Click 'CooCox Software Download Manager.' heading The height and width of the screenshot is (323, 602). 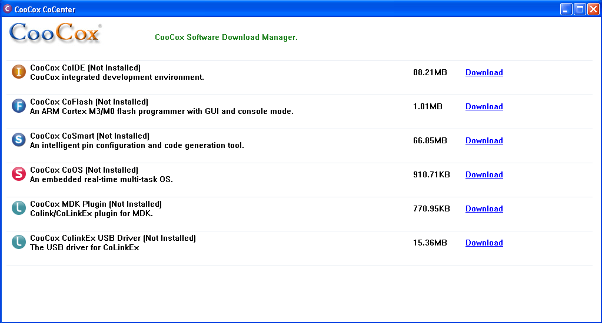pos(226,37)
